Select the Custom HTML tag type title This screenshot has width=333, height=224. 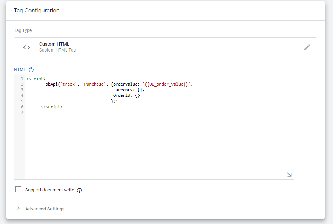point(54,44)
